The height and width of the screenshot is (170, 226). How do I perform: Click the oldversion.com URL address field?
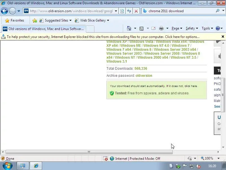(x=71, y=11)
